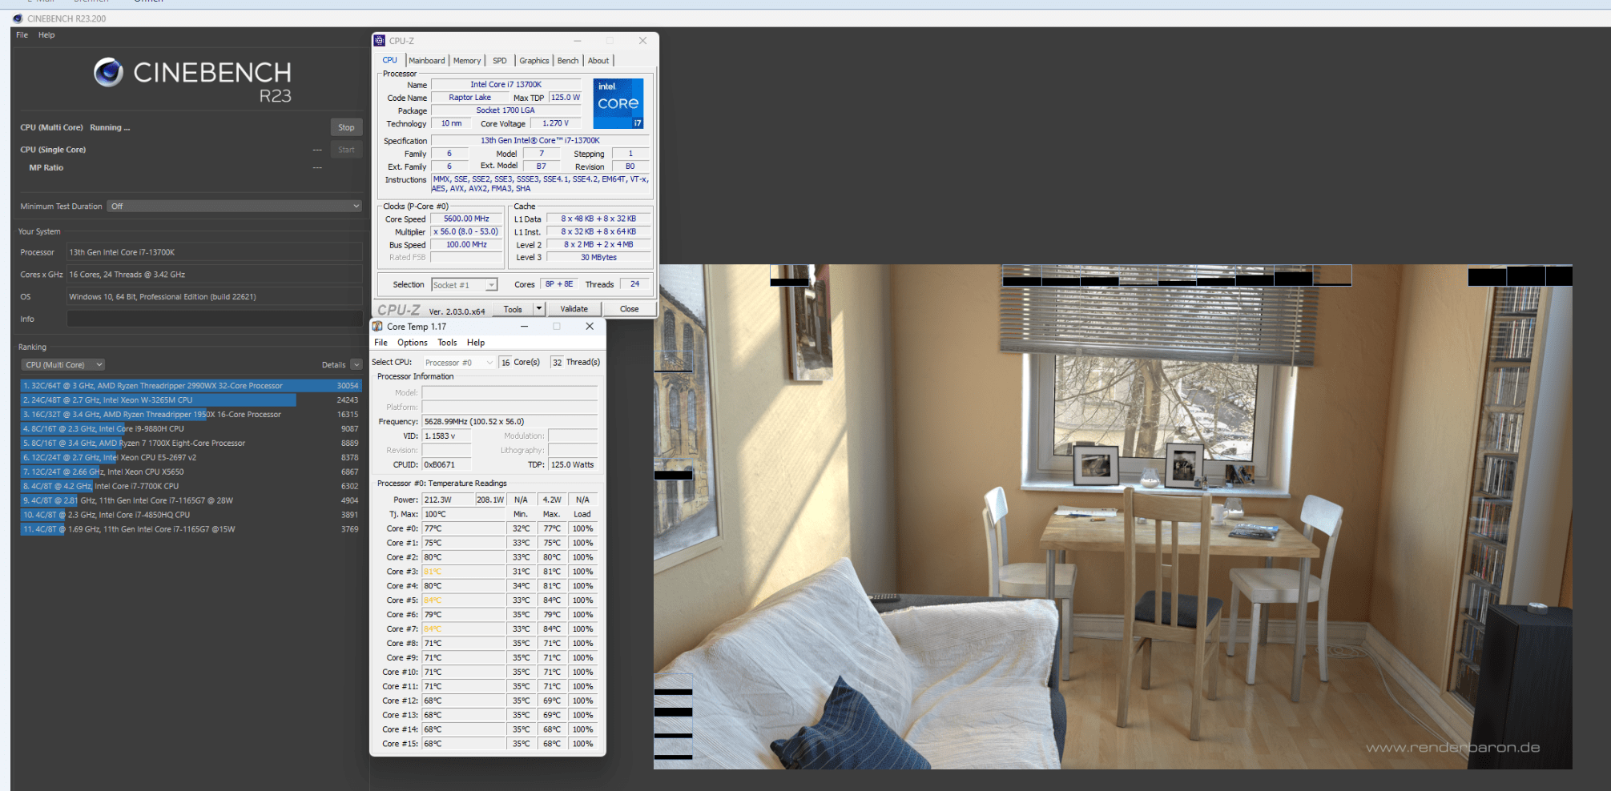Open the Minimum Test Duration dropdown

click(x=235, y=207)
